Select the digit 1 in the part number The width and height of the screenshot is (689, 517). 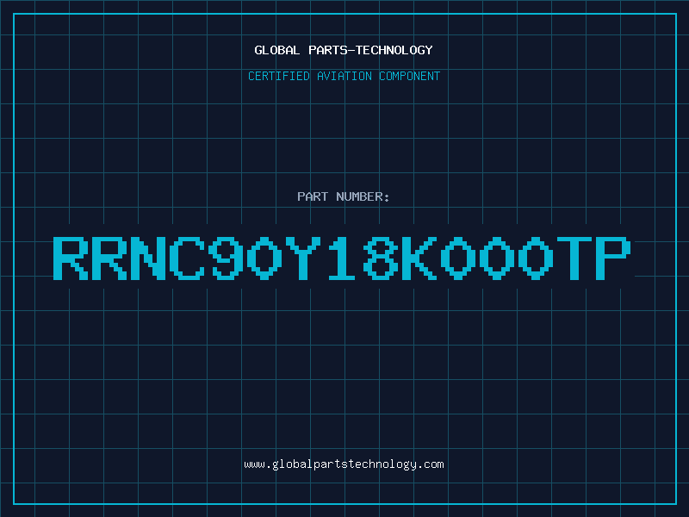tap(342, 258)
